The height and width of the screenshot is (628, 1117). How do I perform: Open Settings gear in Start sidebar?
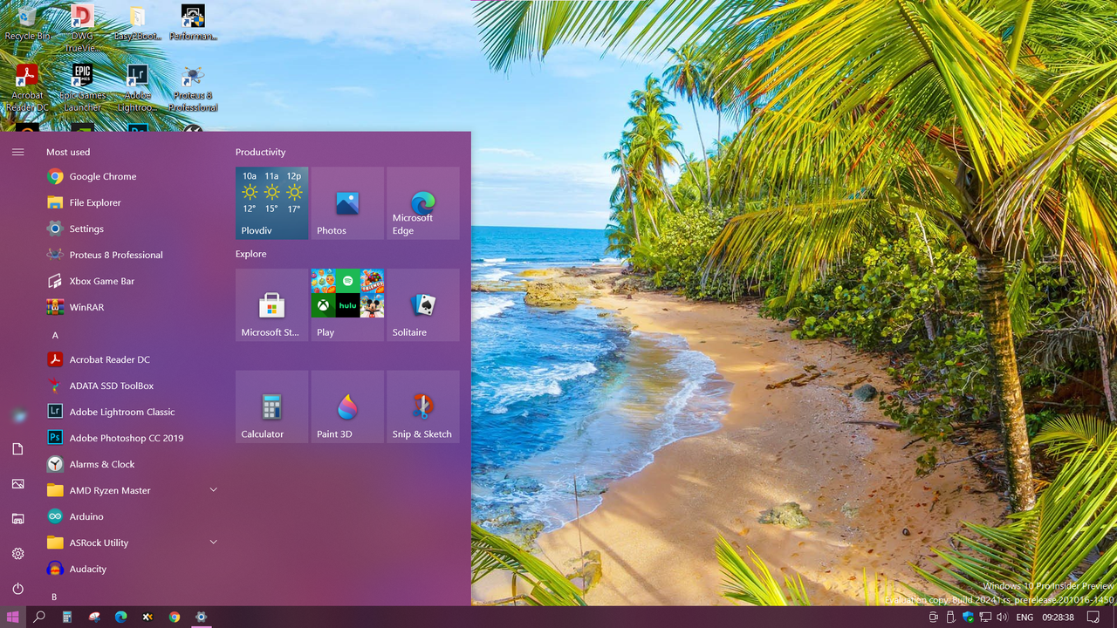click(x=17, y=553)
